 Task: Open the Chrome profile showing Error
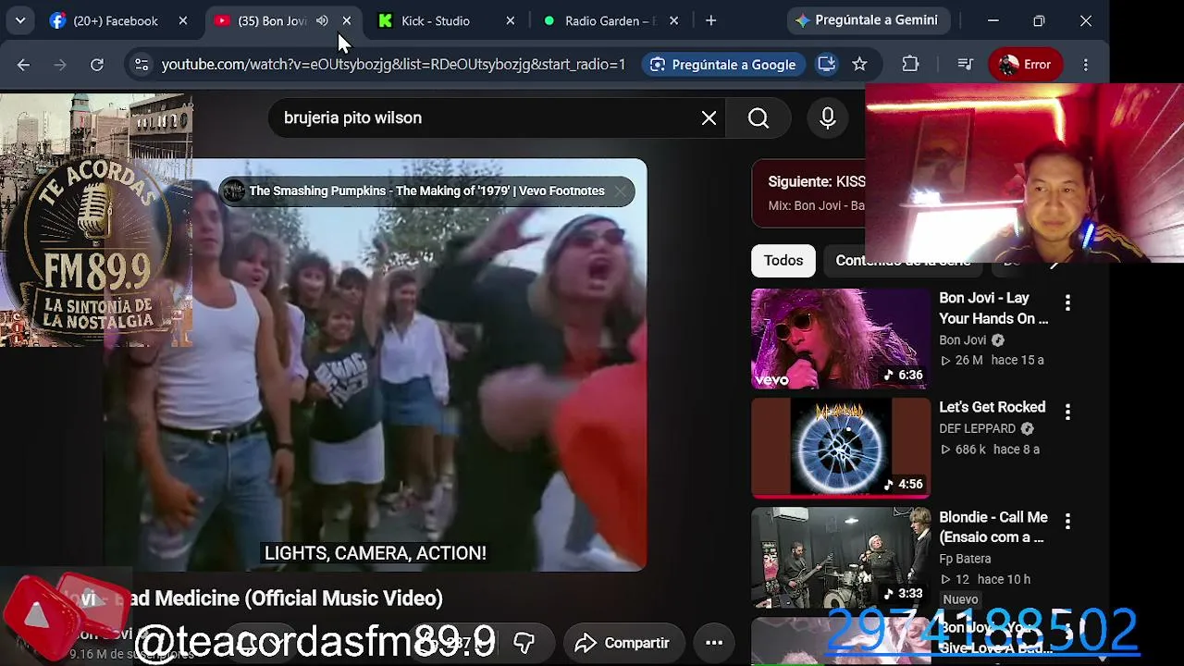(x=1025, y=65)
